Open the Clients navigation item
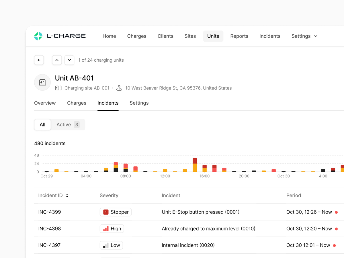 click(x=165, y=36)
